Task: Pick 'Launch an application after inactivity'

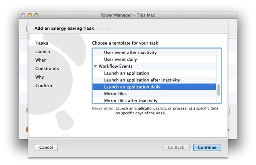Action: [x=154, y=80]
